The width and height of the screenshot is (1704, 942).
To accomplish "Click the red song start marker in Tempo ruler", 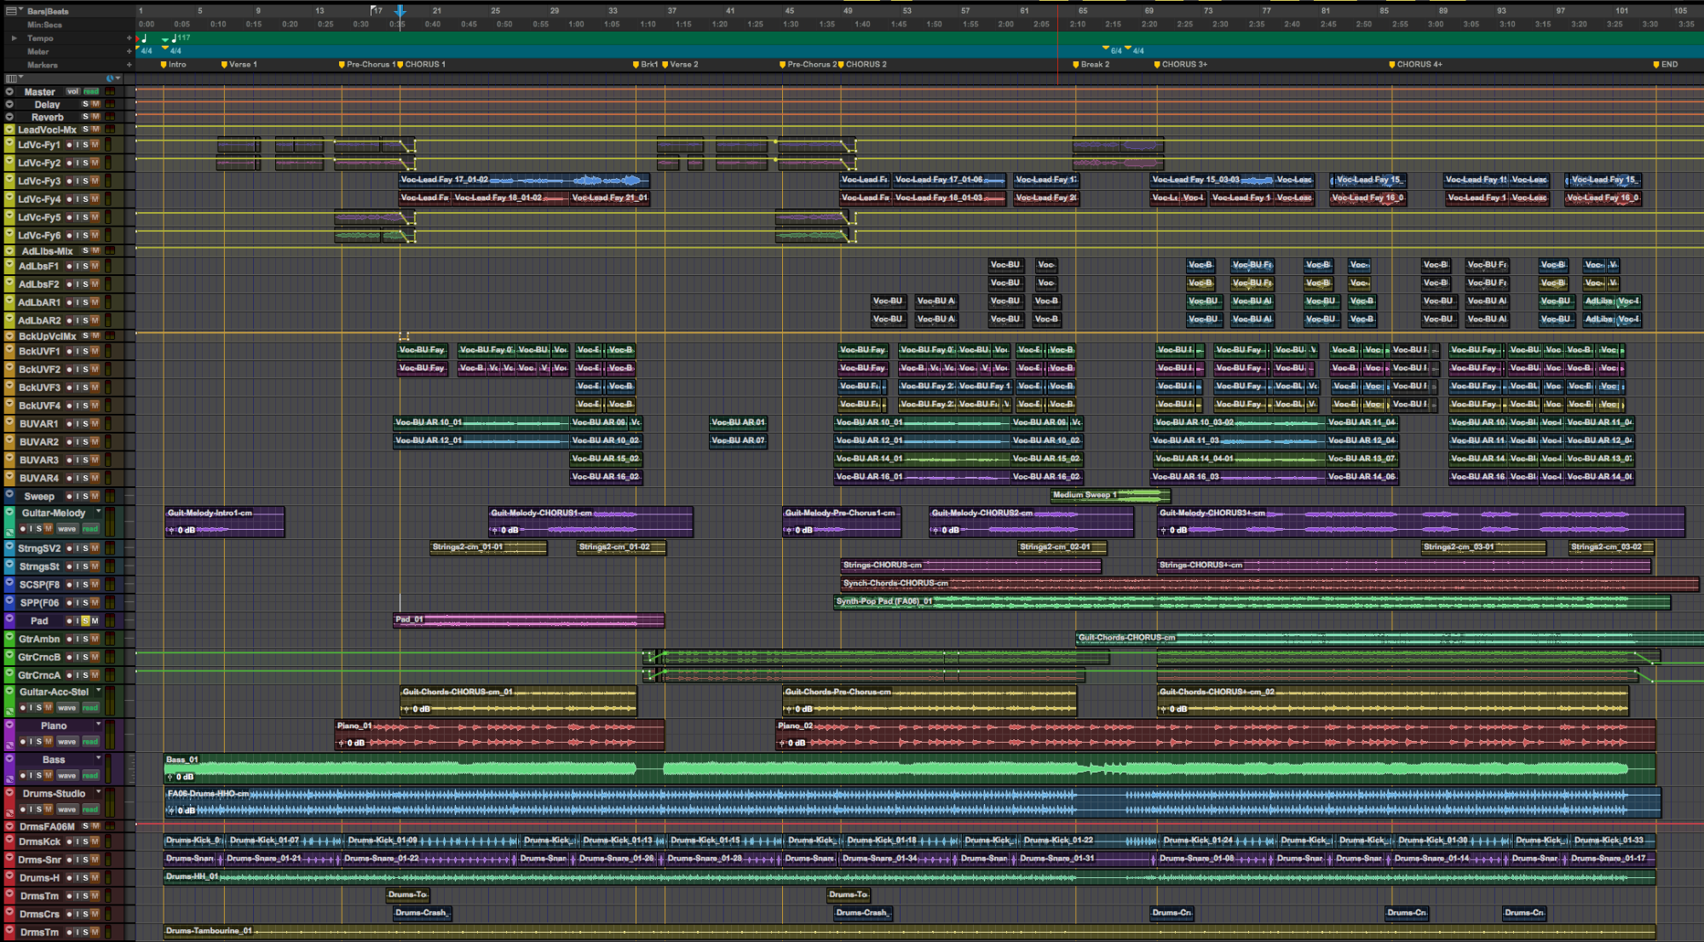I will [138, 37].
